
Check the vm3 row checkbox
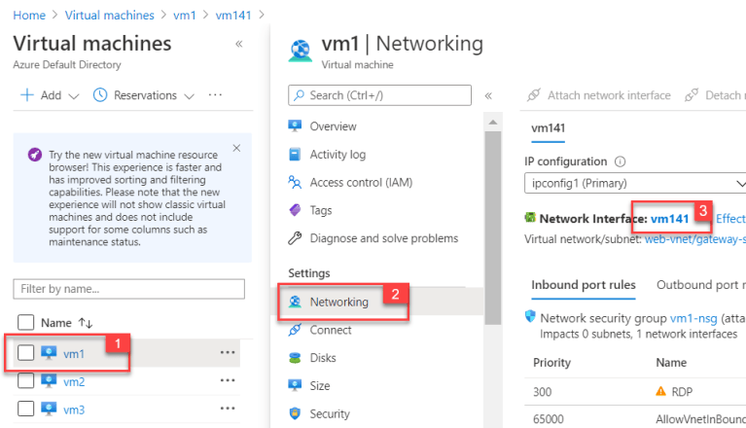[x=25, y=409]
